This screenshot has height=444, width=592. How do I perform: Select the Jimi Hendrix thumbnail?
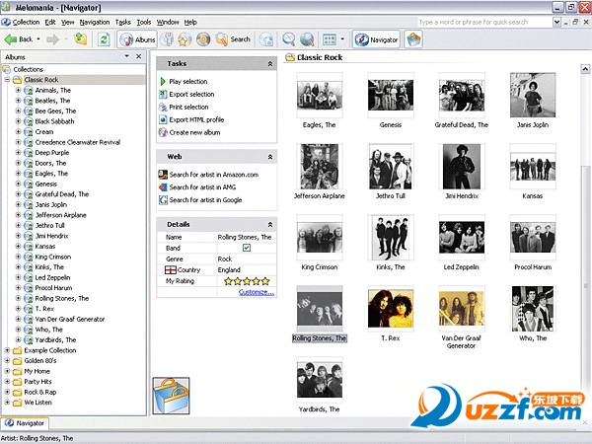[462, 167]
